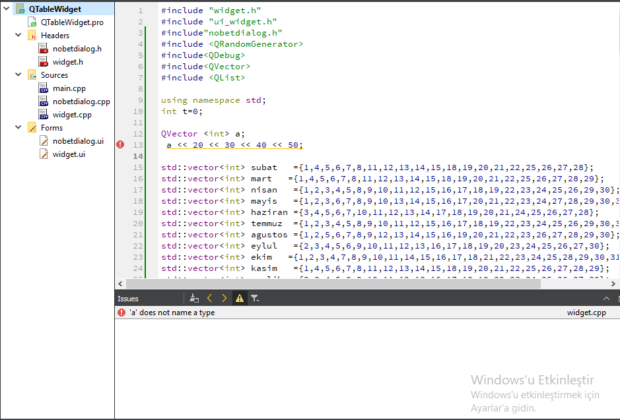Collapse the Forms folder arrow
The height and width of the screenshot is (420, 620).
19,128
